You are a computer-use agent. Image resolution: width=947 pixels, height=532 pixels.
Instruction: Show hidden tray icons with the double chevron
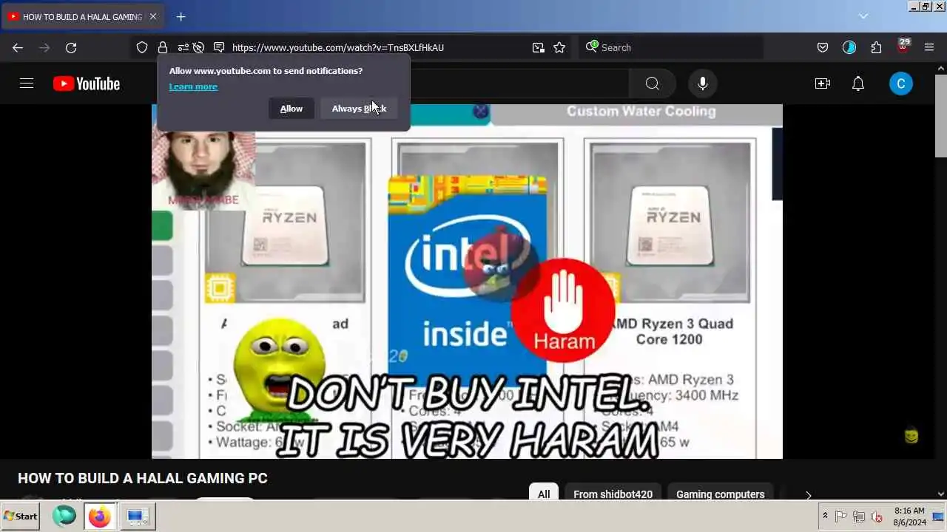(x=825, y=516)
